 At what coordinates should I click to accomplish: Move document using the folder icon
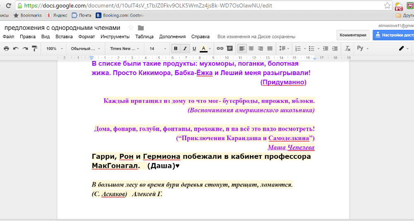141,28
